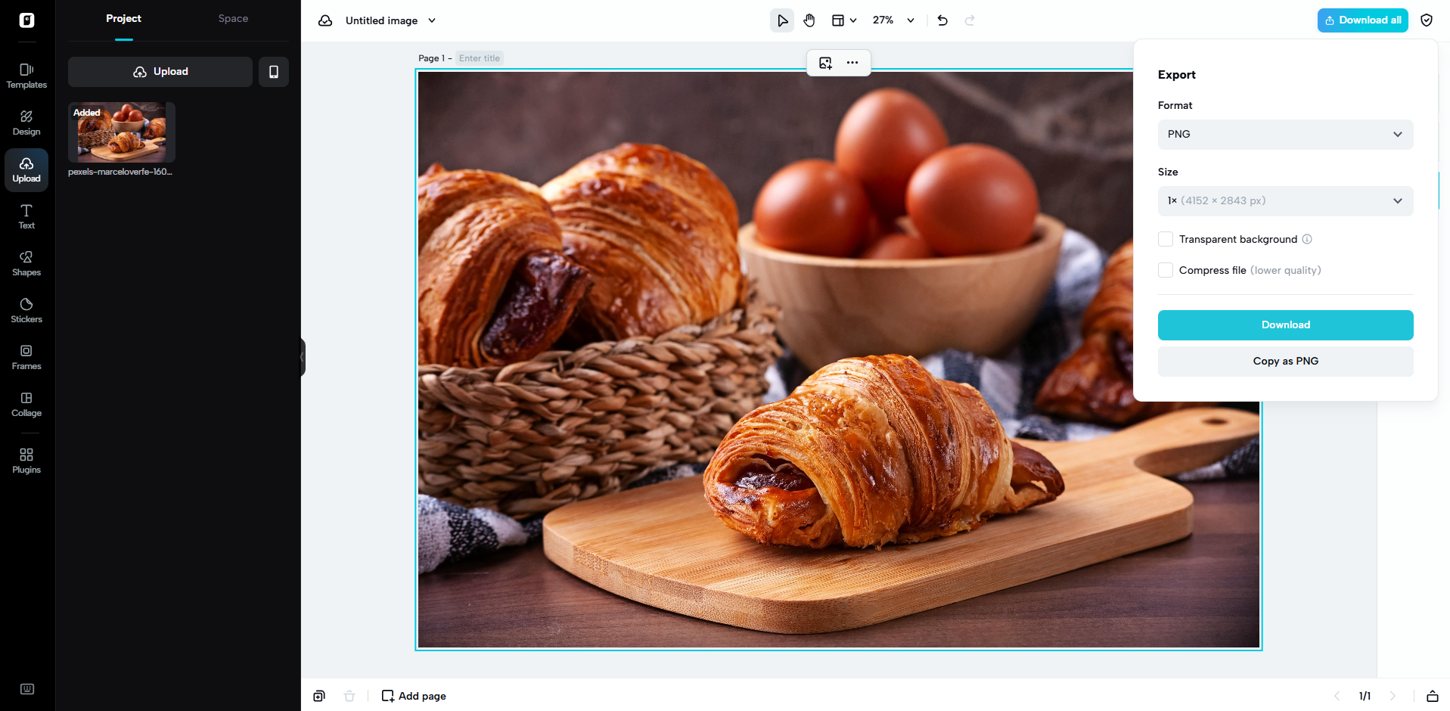Undo the last action

[x=942, y=20]
